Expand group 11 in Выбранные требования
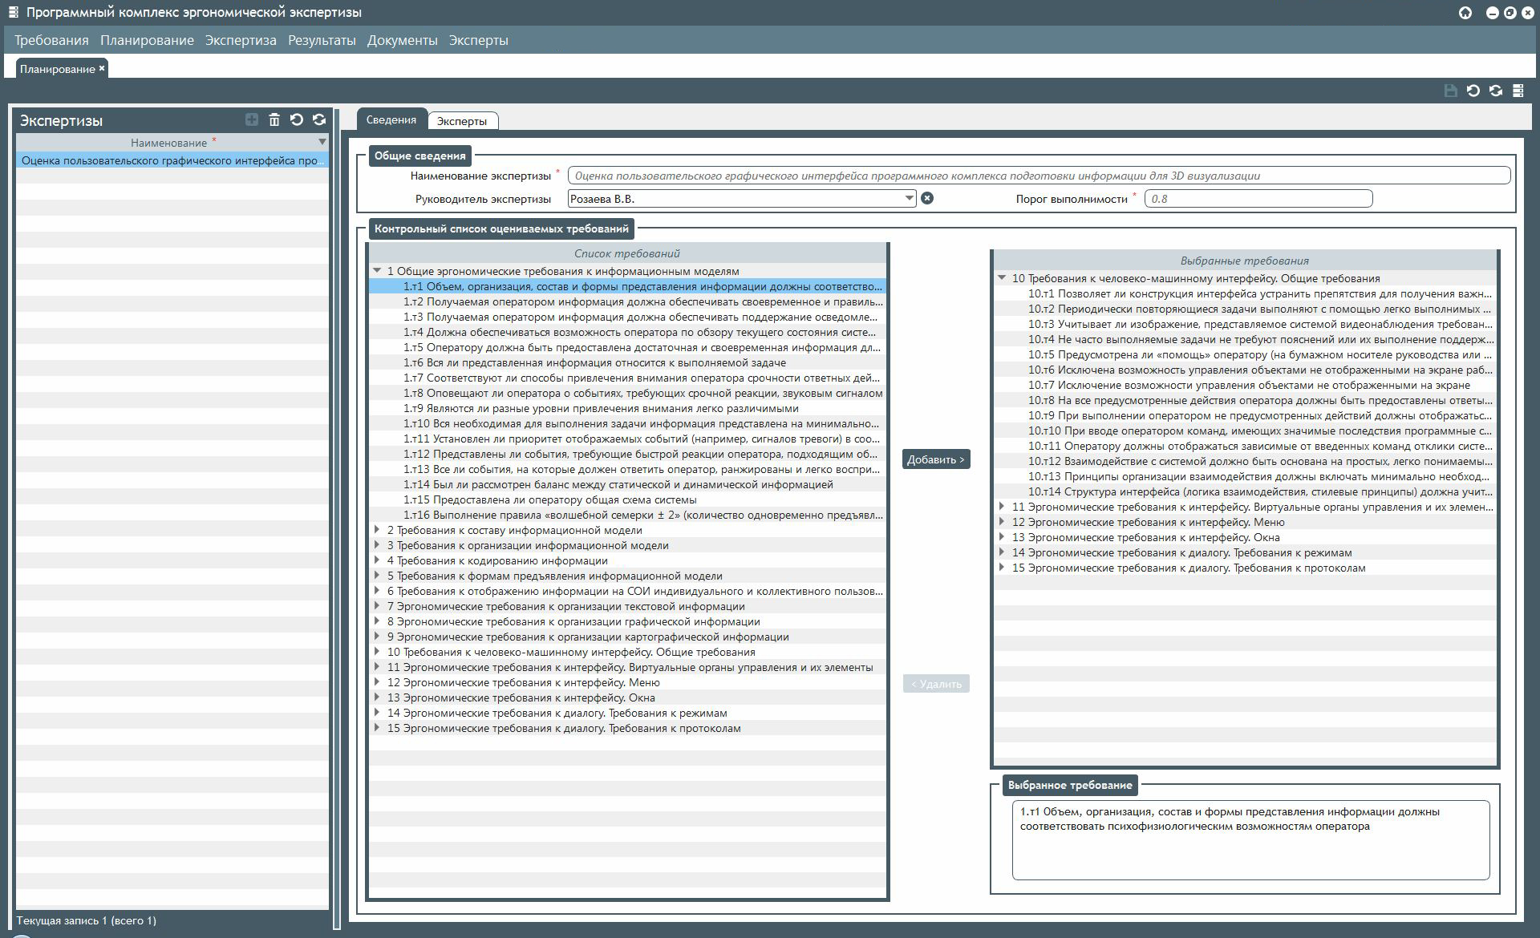The width and height of the screenshot is (1540, 938). (1002, 507)
